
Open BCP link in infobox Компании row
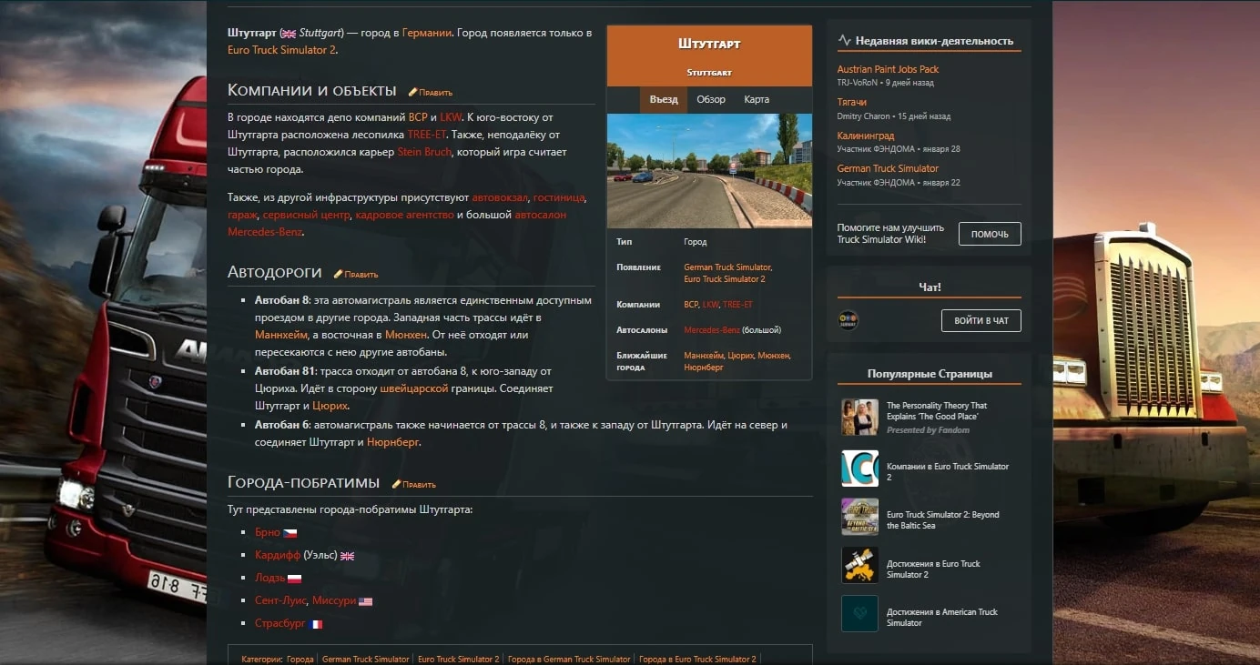coord(691,305)
